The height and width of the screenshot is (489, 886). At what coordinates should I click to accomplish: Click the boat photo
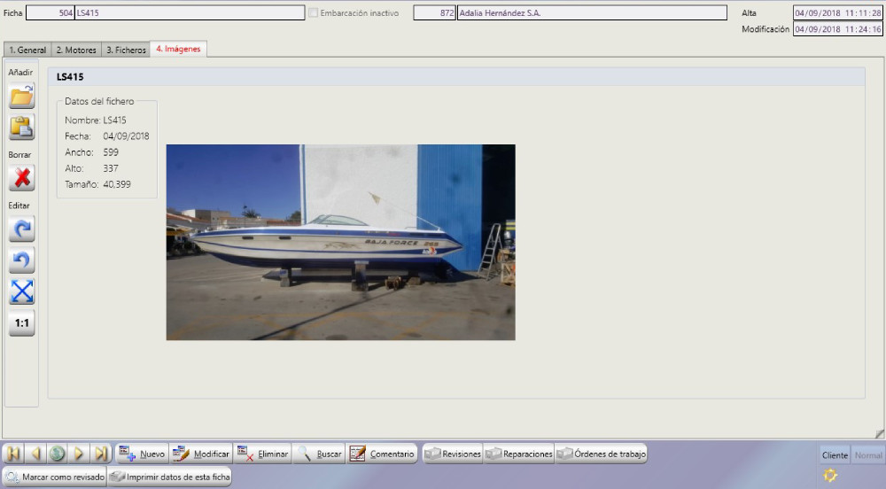(x=340, y=242)
